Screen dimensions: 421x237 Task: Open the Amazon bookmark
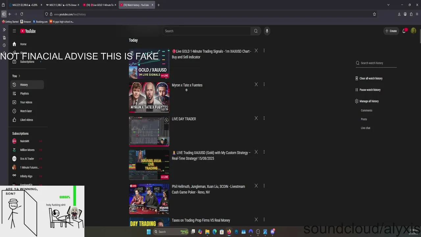(25, 22)
